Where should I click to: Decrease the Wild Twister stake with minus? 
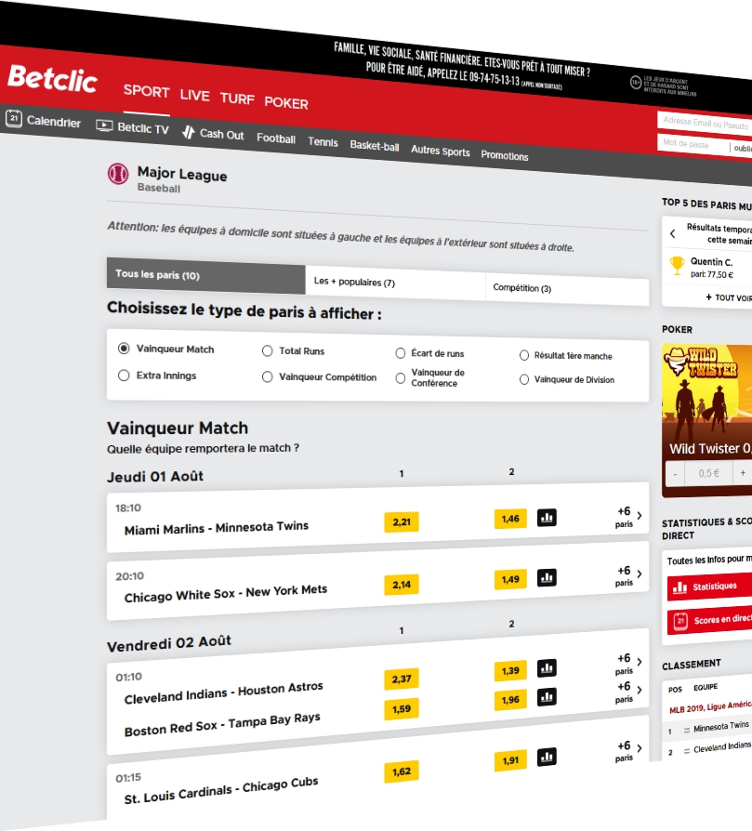pyautogui.click(x=675, y=473)
